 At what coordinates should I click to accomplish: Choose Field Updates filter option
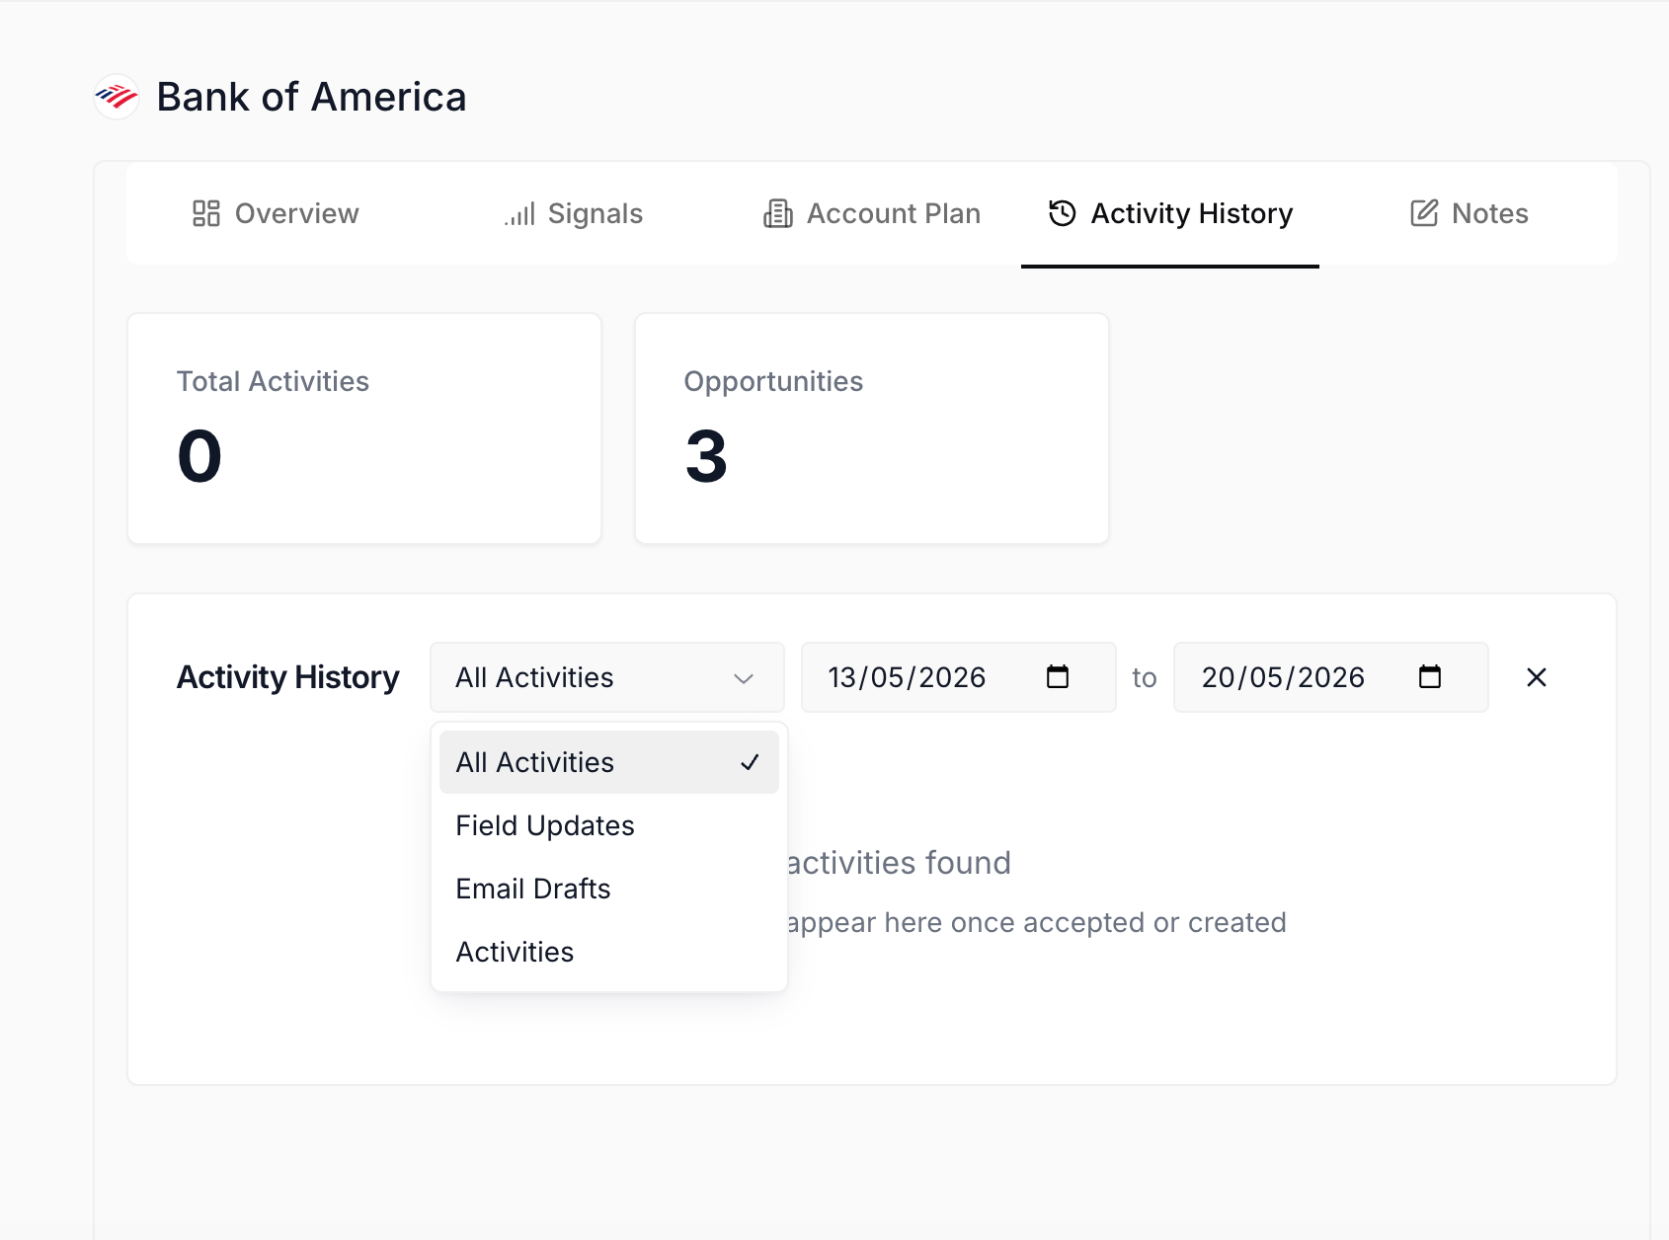coord(609,825)
